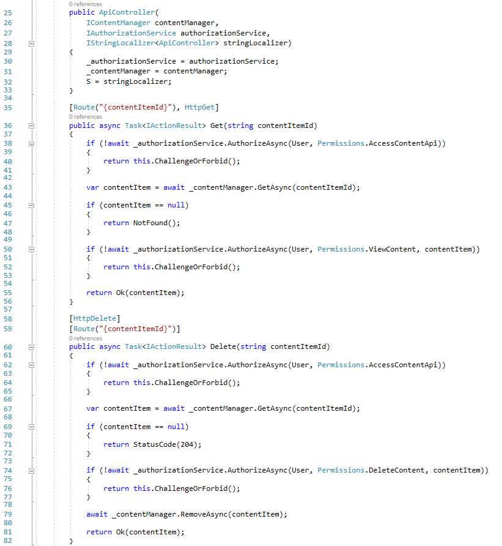Viewport: 502px width, 546px height.
Task: Click line number 25 in the gutter
Action: point(8,13)
